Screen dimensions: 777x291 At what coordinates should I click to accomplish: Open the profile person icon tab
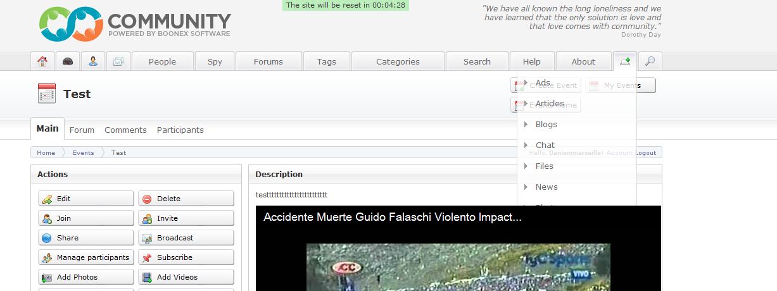(x=93, y=61)
